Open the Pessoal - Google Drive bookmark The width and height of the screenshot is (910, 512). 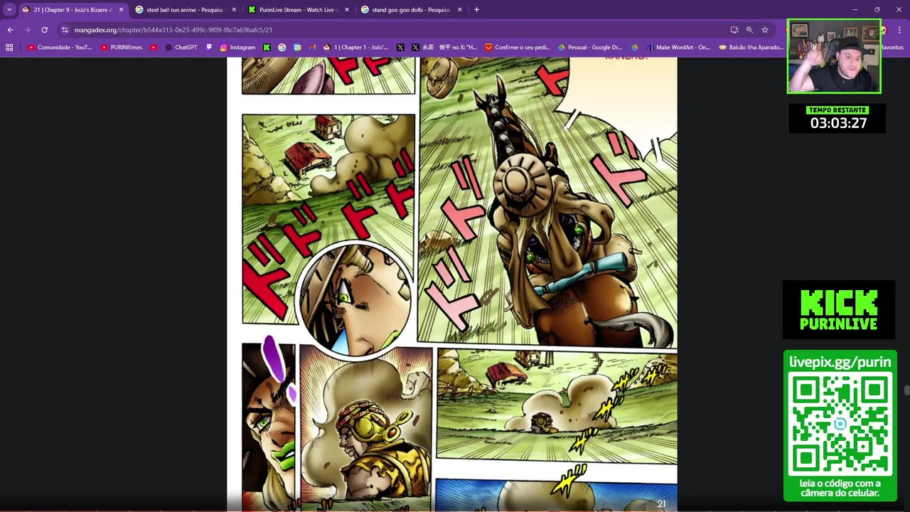[590, 48]
